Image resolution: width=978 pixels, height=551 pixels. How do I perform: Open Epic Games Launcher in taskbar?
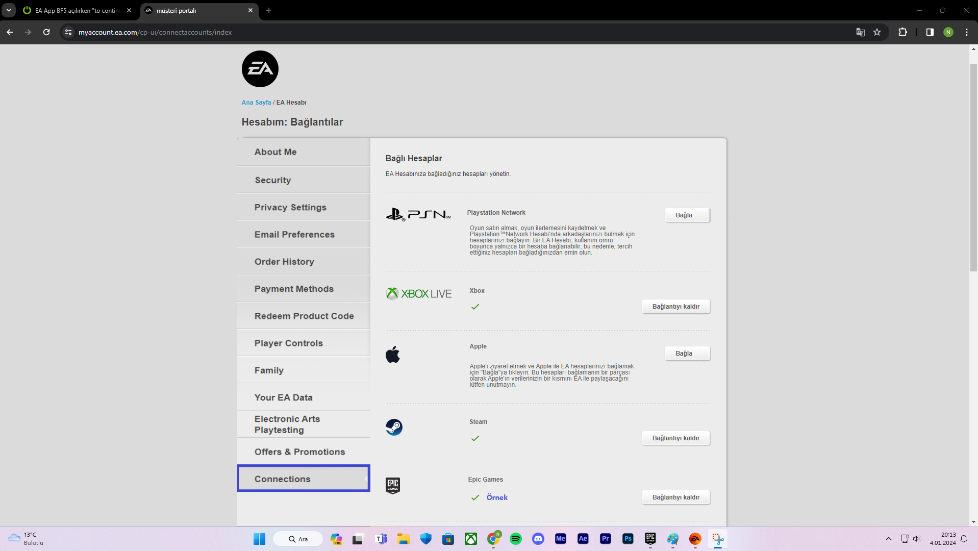coord(650,539)
